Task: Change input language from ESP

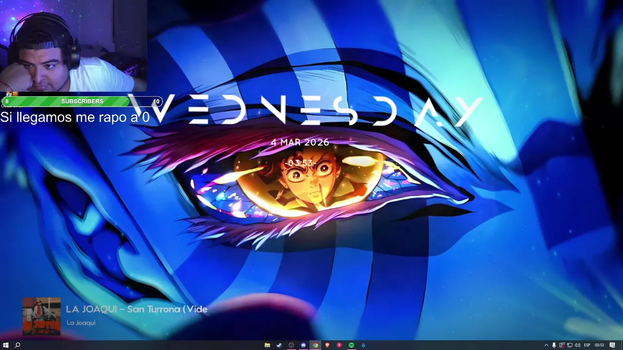Action: [587, 345]
